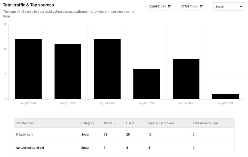Click the Total traffic & Top sources heading
248x157 pixels.
(28, 5)
